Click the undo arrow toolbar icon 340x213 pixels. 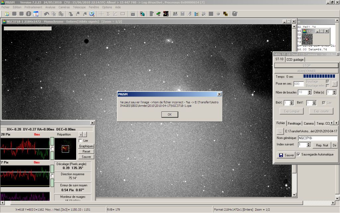point(46,14)
